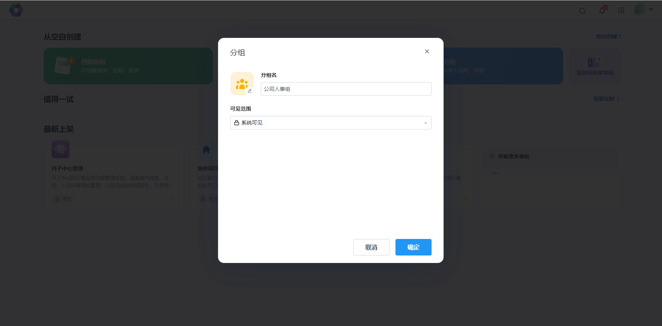Open the 如何创建? help link
662x326 pixels.
pos(608,36)
